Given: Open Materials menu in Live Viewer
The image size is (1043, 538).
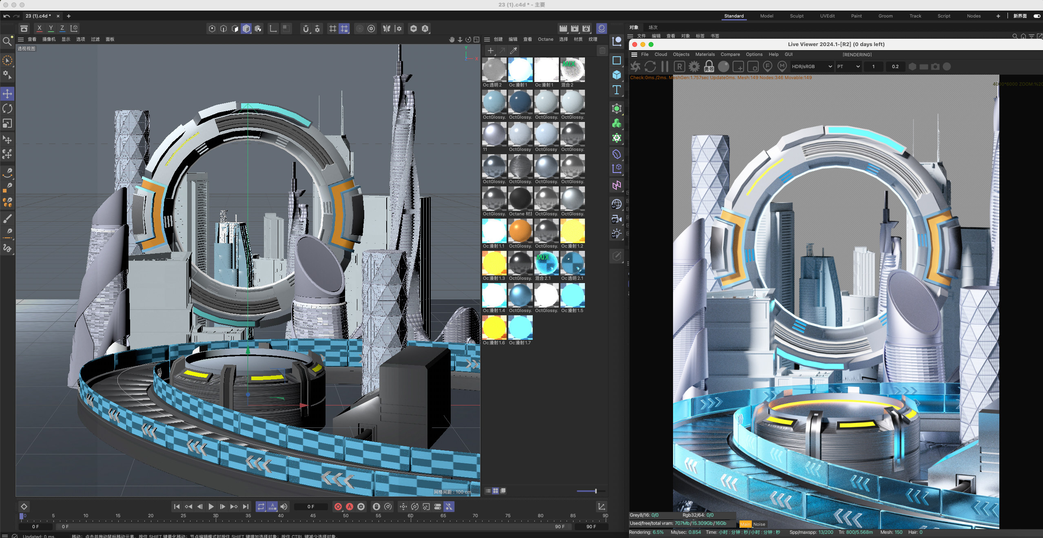Looking at the screenshot, I should (704, 54).
